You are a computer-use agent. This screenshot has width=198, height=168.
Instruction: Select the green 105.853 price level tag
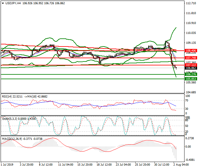click(x=191, y=79)
